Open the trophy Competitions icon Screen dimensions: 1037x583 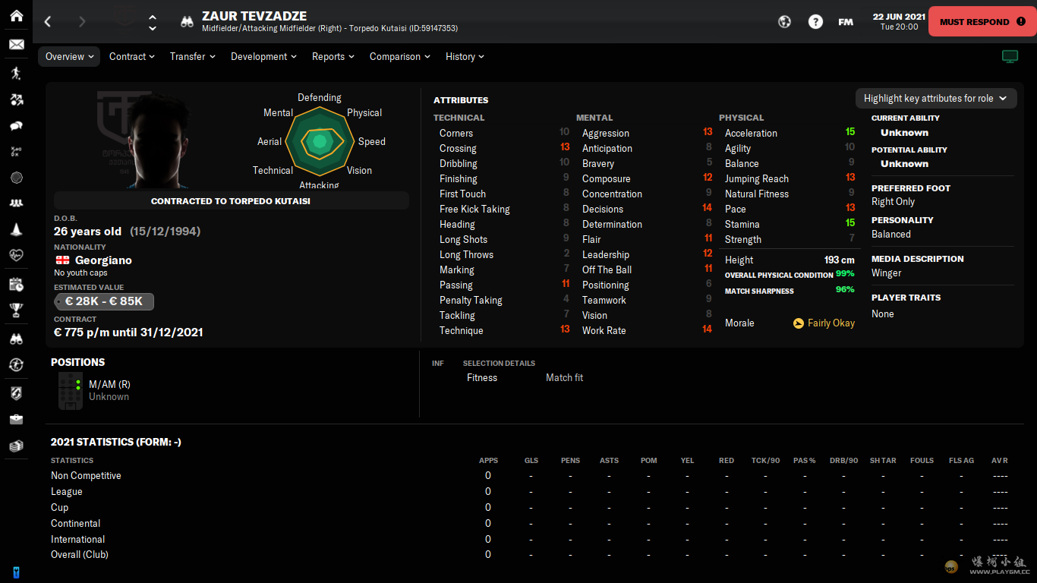16,310
